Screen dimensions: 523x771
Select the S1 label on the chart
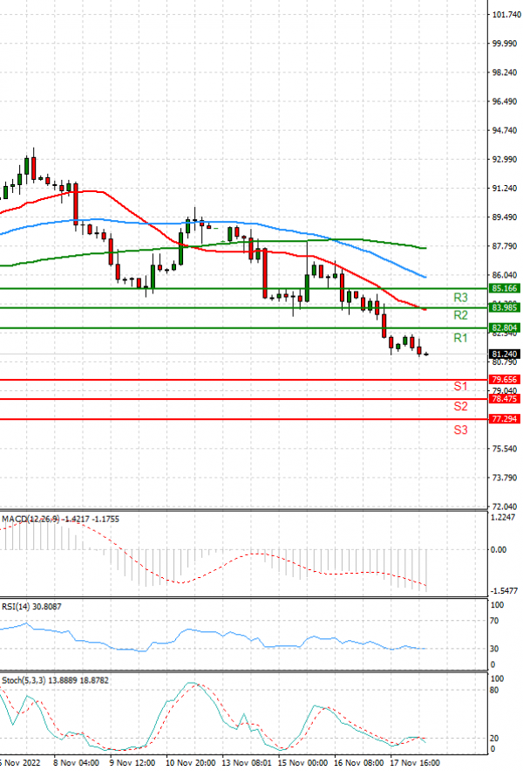(x=460, y=387)
